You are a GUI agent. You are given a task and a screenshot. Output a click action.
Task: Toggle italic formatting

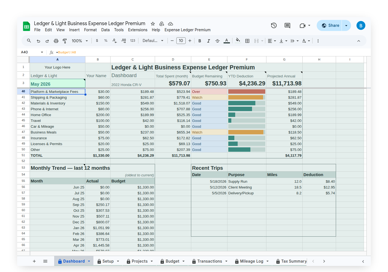(x=209, y=41)
